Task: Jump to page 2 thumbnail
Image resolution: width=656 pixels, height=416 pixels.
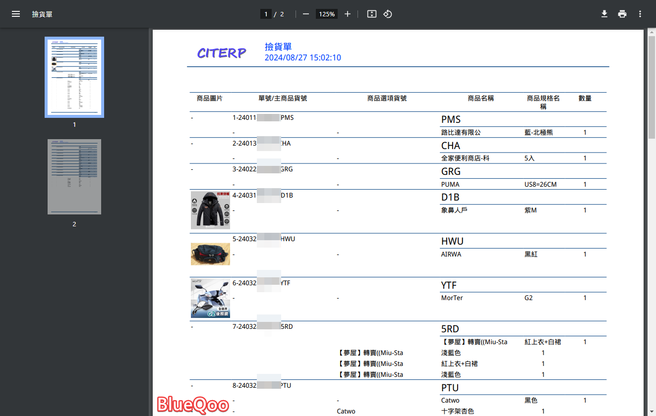Action: (74, 177)
